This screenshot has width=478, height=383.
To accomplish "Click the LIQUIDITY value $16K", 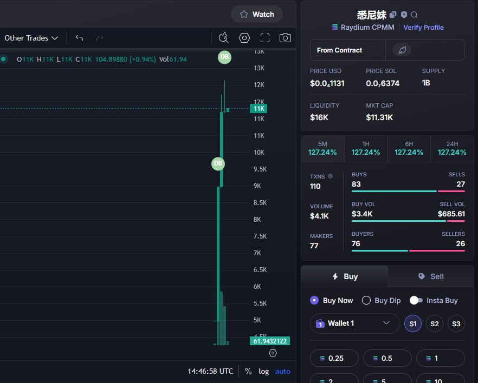I will click(x=319, y=117).
